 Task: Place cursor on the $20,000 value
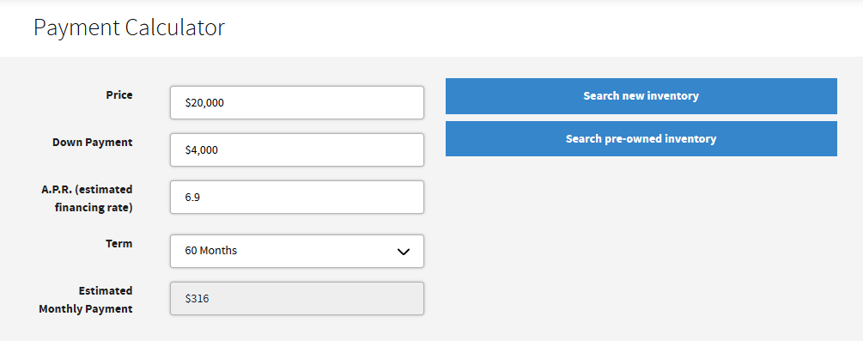(204, 102)
